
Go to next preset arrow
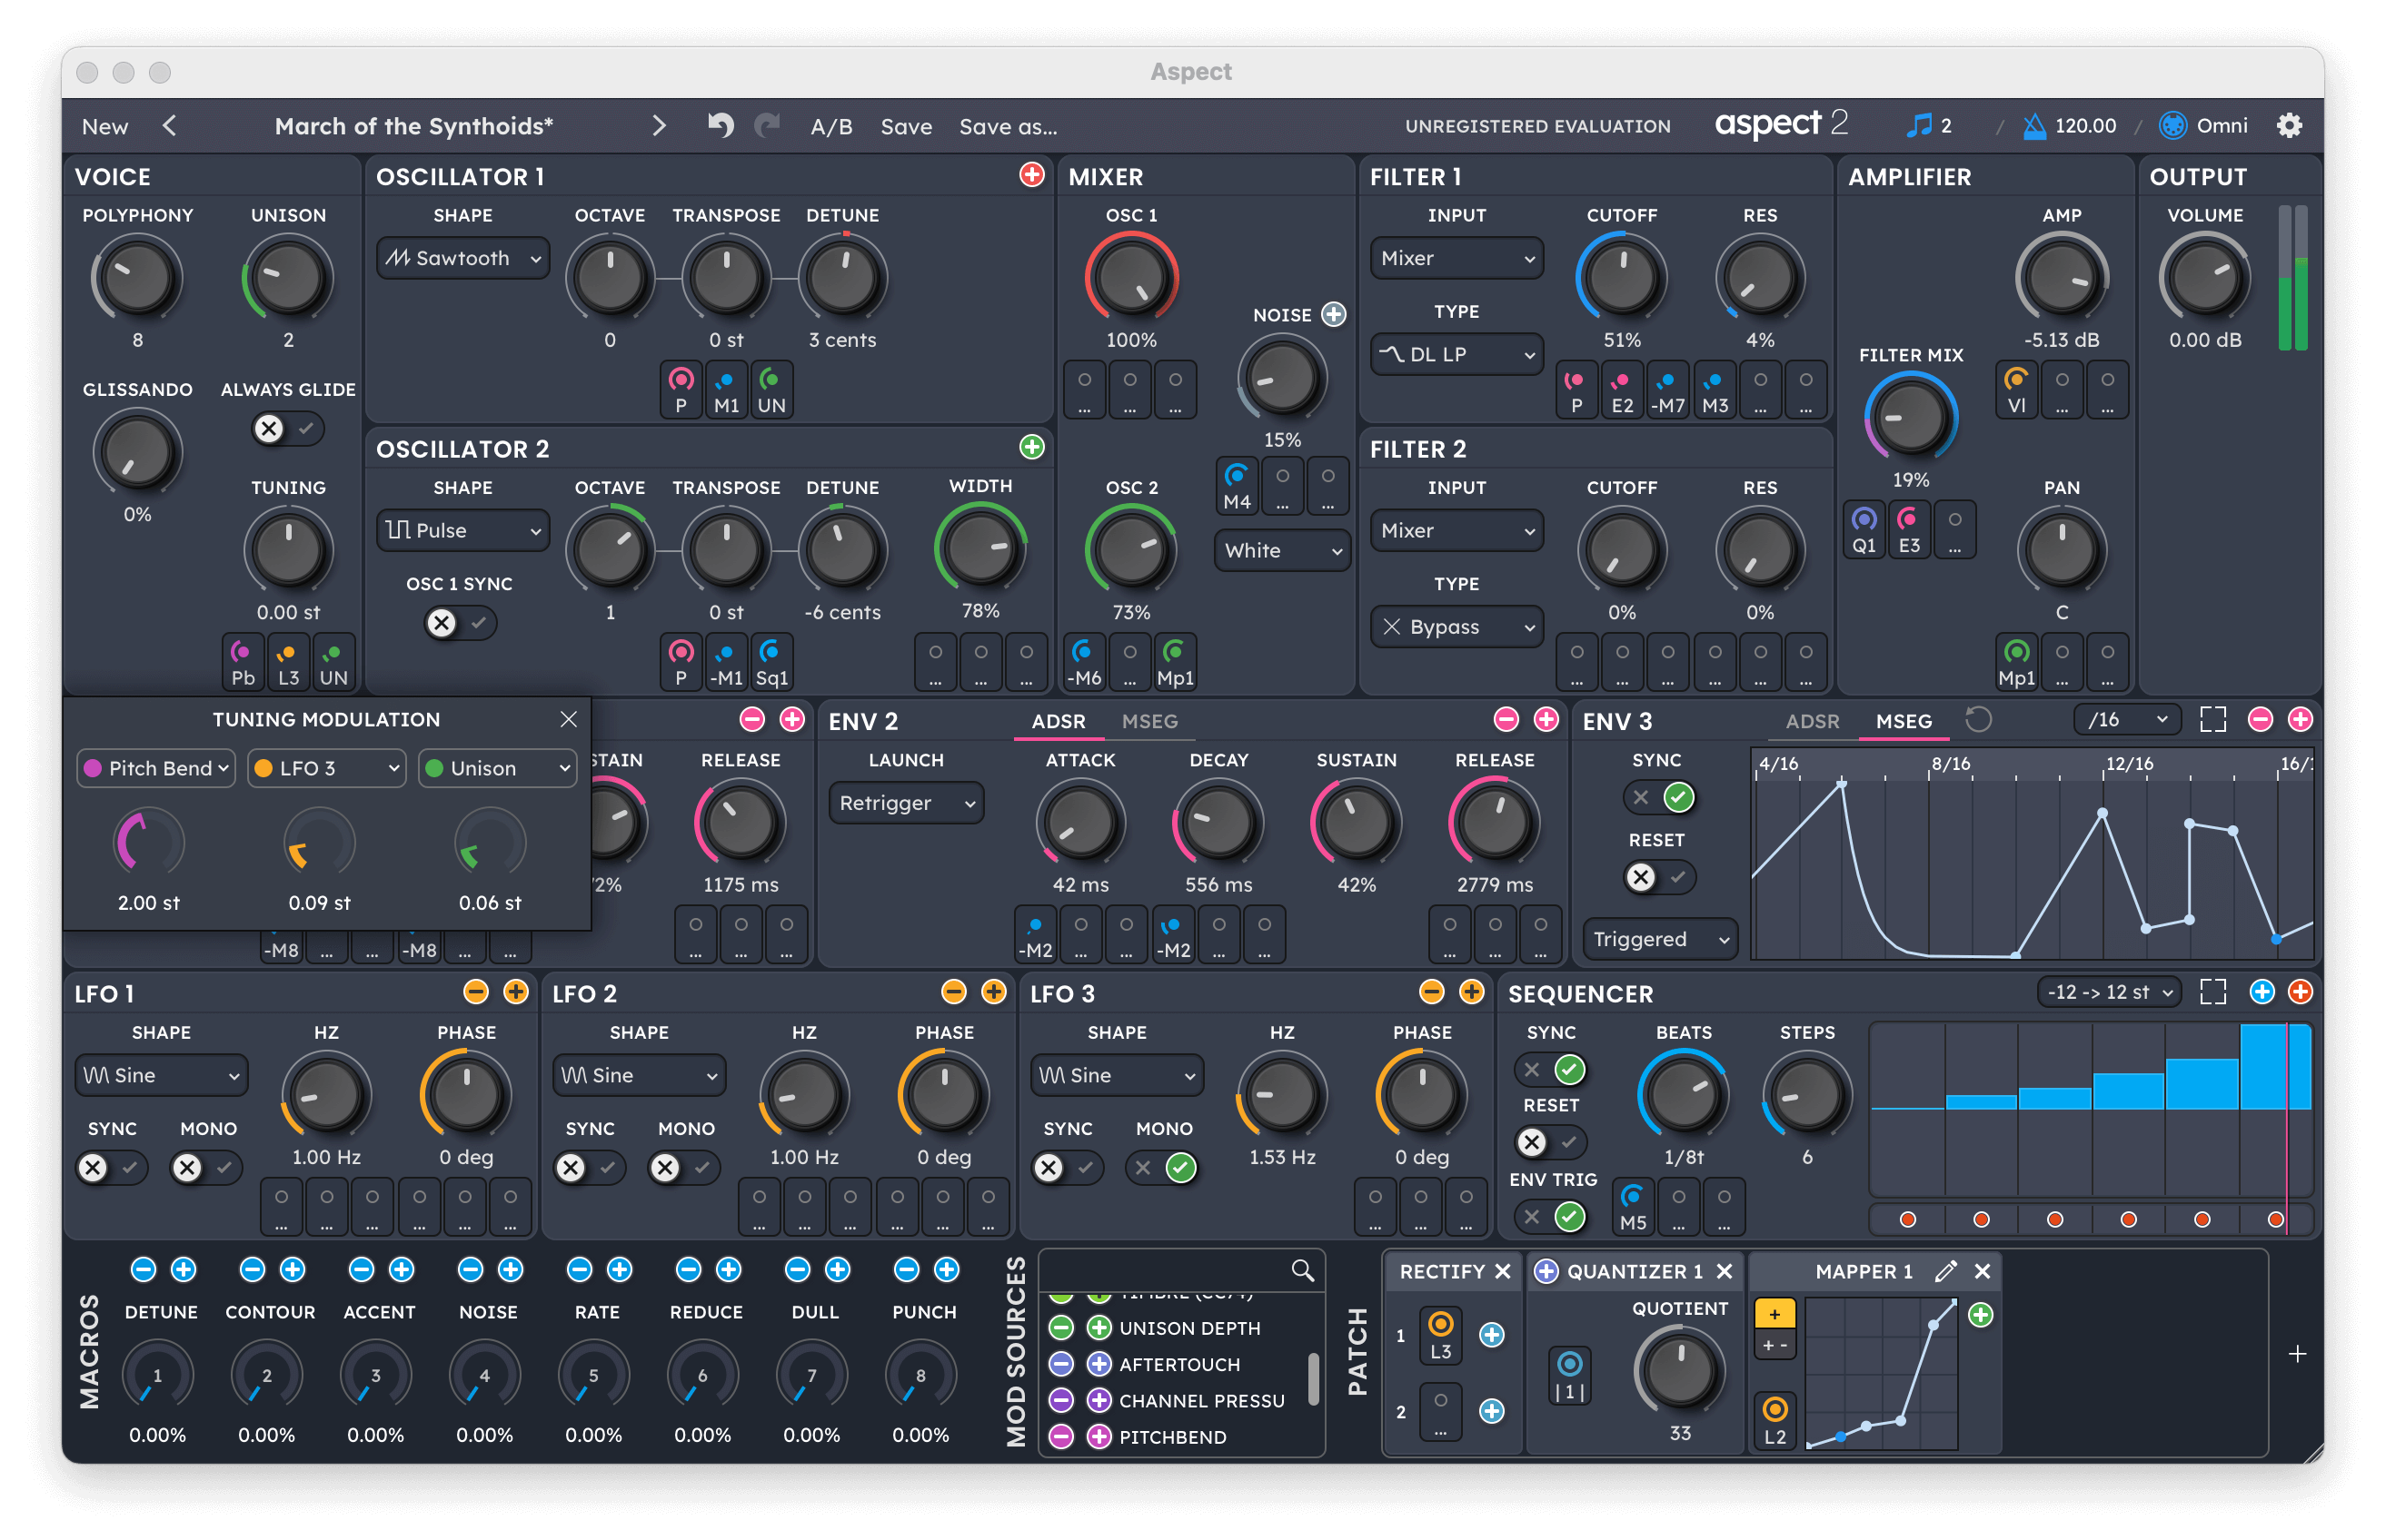tap(658, 125)
